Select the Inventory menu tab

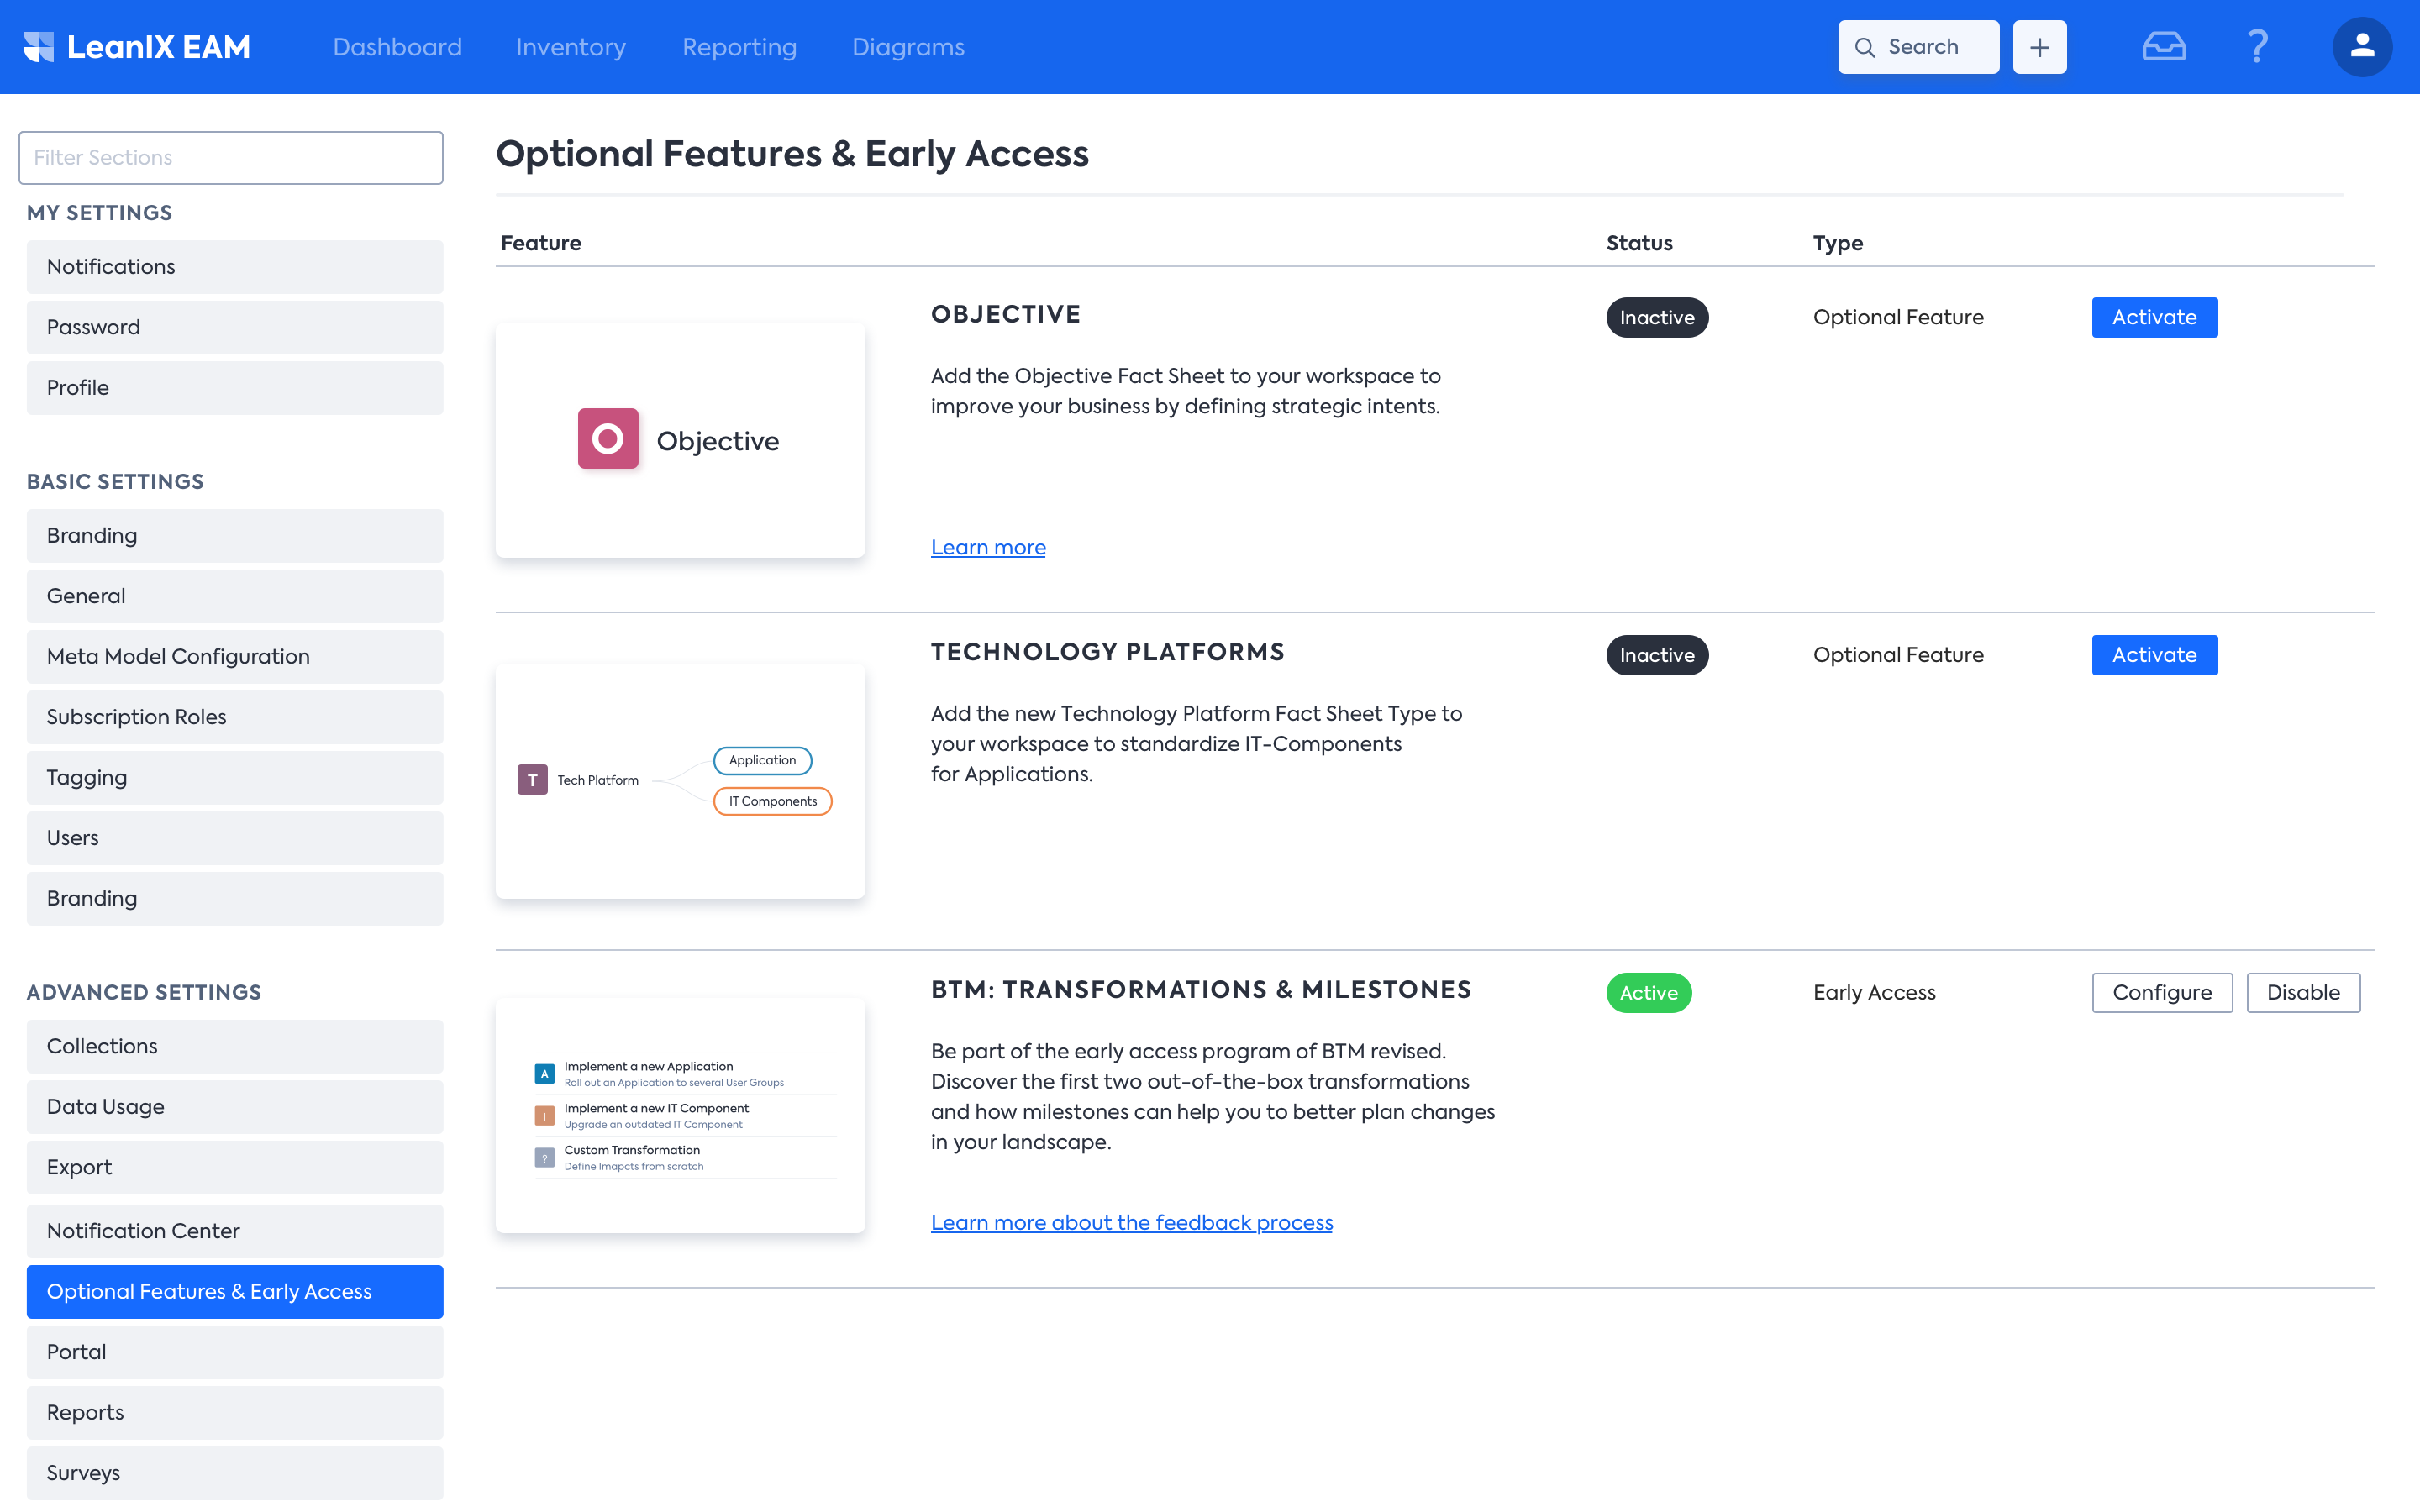pyautogui.click(x=570, y=47)
